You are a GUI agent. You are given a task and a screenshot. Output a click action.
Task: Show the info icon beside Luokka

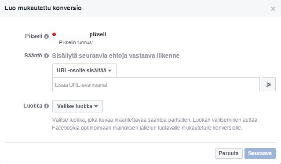[47, 106]
